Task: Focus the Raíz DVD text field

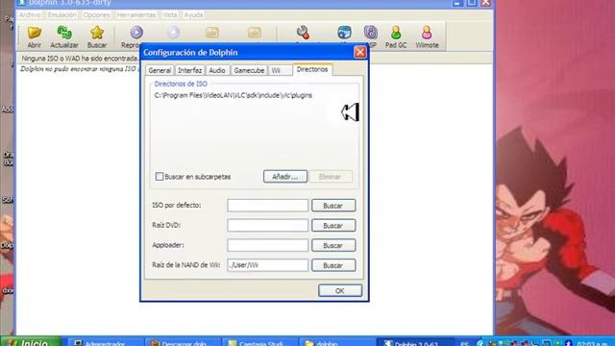Action: click(267, 225)
